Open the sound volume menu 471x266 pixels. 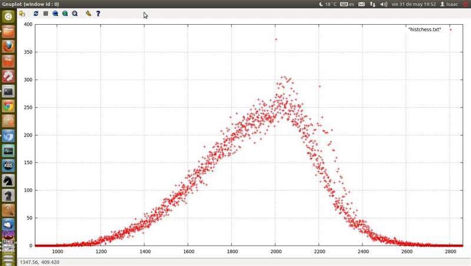384,4
